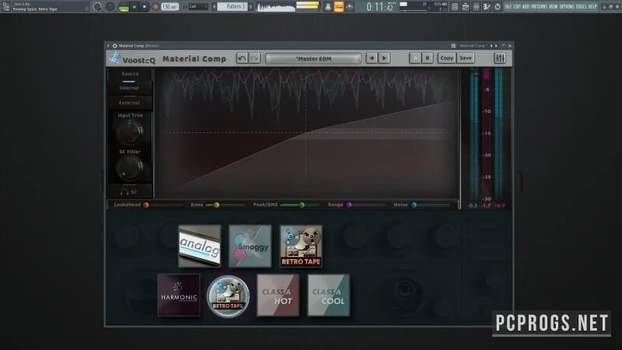Viewport: 622px width, 350px height.
Task: Undo the last change in Material Comp
Action: tap(242, 58)
